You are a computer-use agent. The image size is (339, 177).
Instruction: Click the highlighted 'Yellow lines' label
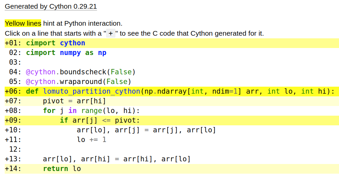(x=23, y=23)
